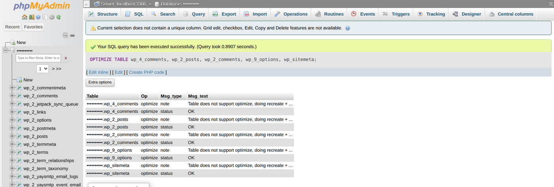Clear the table filter with red X
554x187 pixels.
click(x=66, y=58)
